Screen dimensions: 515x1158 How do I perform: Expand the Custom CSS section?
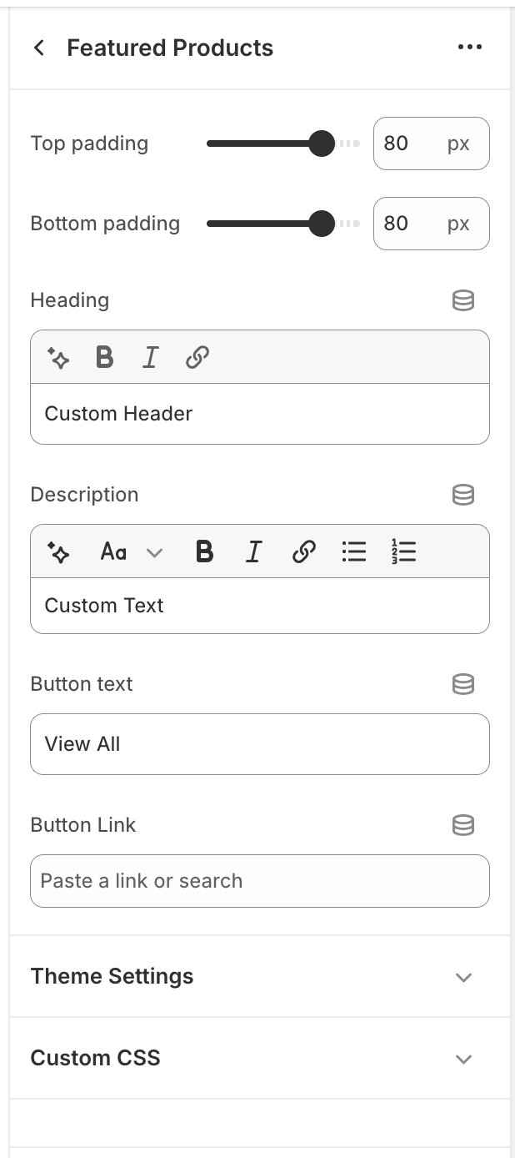[260, 1058]
